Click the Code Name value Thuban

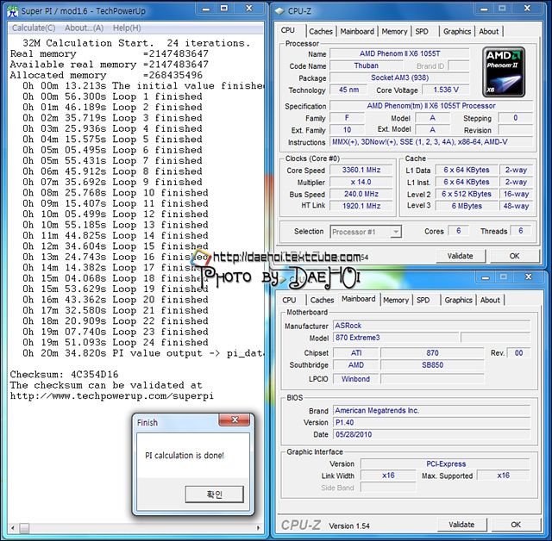[366, 65]
